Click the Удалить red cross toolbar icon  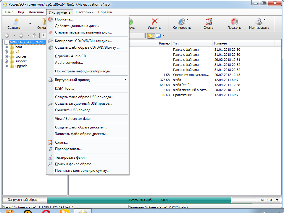coord(154,22)
